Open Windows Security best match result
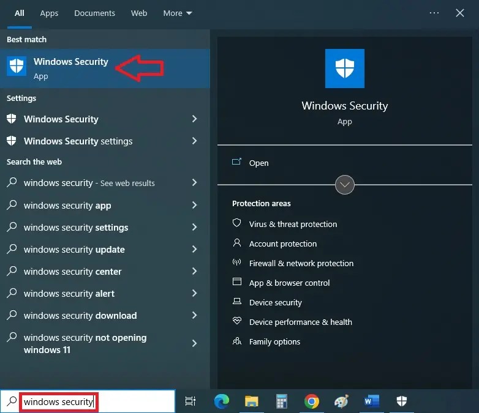Viewport: 479px width, 413px height. coord(105,69)
